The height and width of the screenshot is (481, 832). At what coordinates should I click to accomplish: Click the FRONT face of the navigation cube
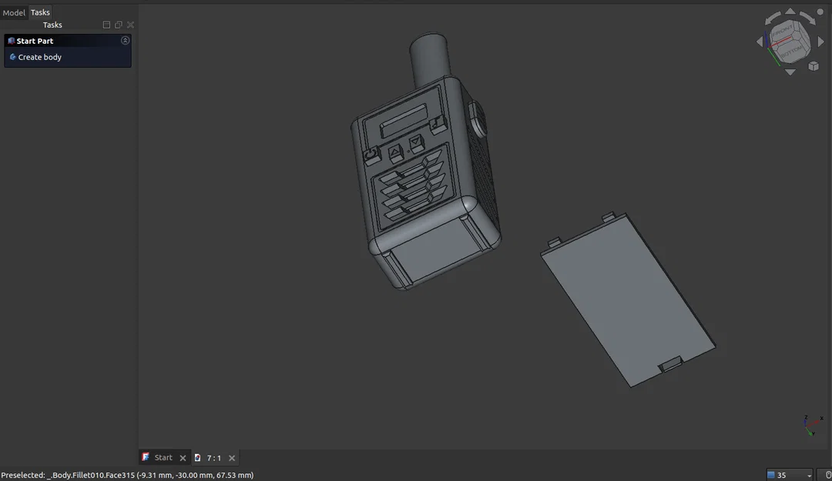783,32
